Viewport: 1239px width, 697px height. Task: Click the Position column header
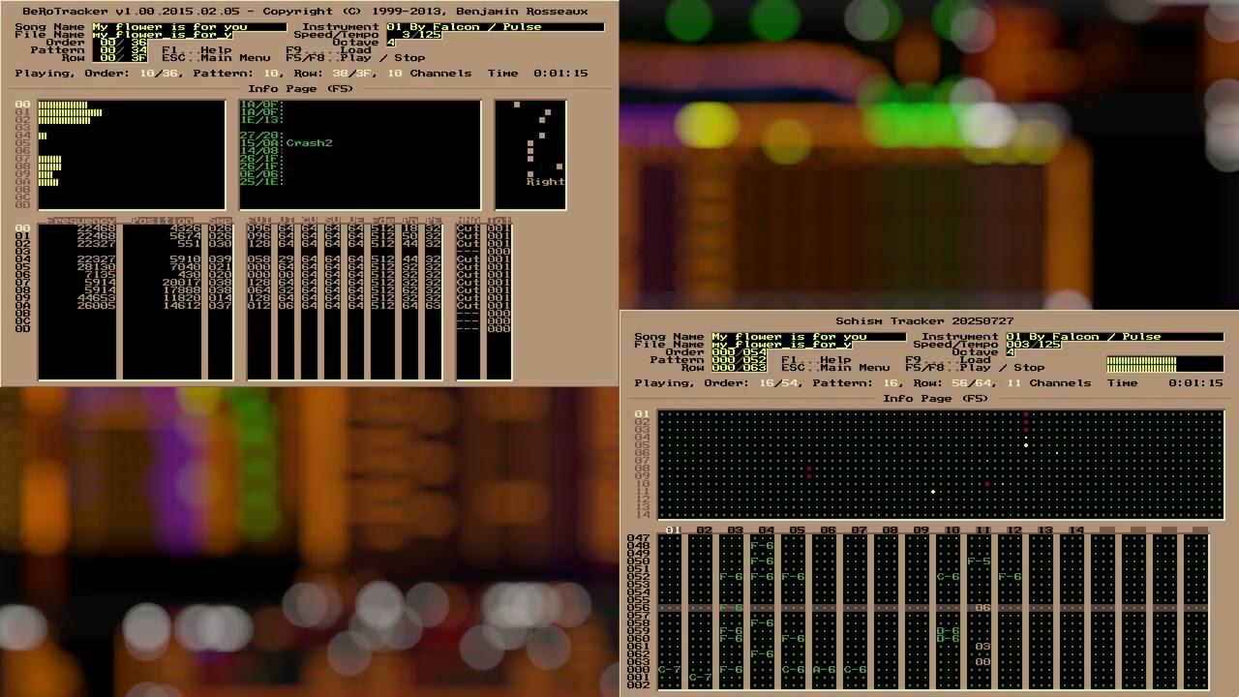163,221
